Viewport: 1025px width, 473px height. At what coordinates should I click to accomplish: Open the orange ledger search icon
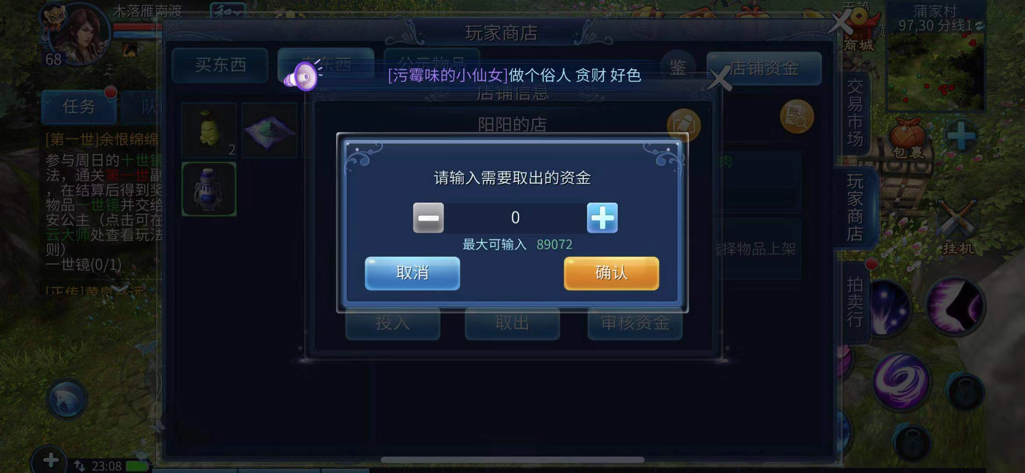click(797, 117)
